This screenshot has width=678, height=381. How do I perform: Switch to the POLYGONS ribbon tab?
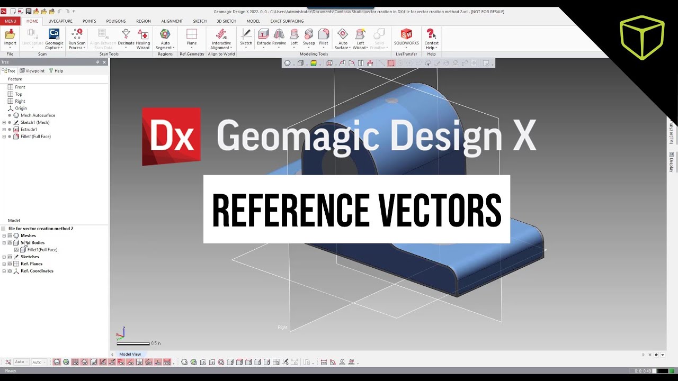click(x=116, y=21)
